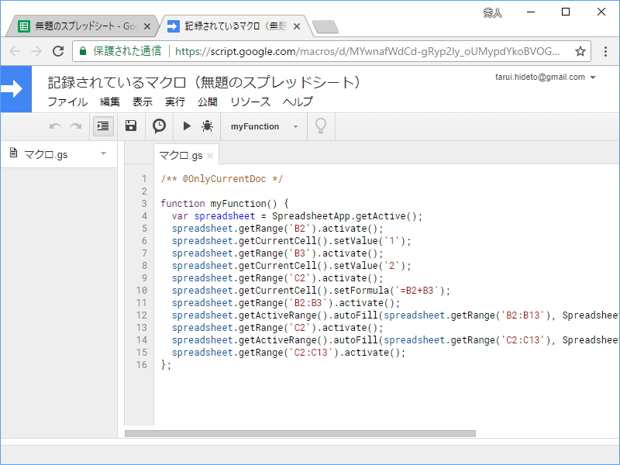Open the myFunction selector dropdown

[264, 126]
